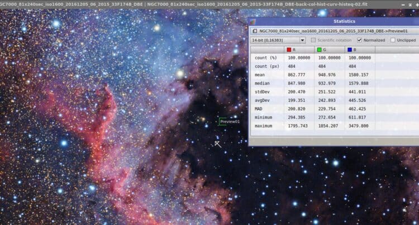Image resolution: width=419 pixels, height=225 pixels.
Task: Click the Statistics window icon in its title bar
Action: (253, 22)
